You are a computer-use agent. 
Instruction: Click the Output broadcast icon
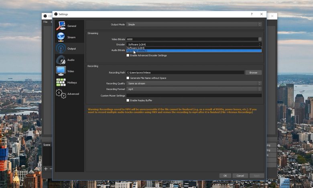tap(61, 48)
